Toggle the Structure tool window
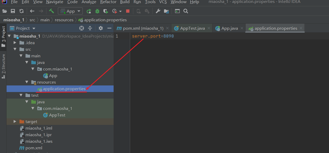Image resolution: width=329 pixels, height=153 pixels. point(3,66)
